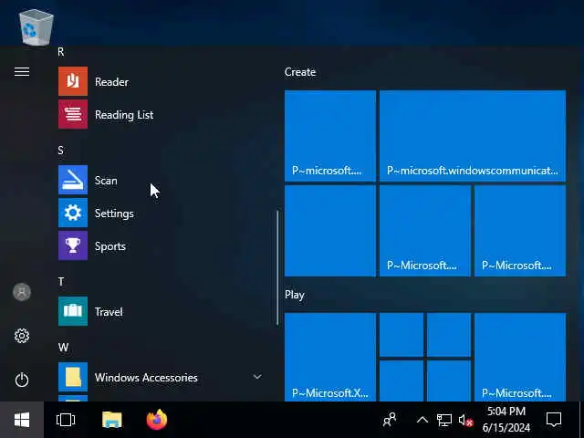Launch the Reader app icon

tap(73, 81)
